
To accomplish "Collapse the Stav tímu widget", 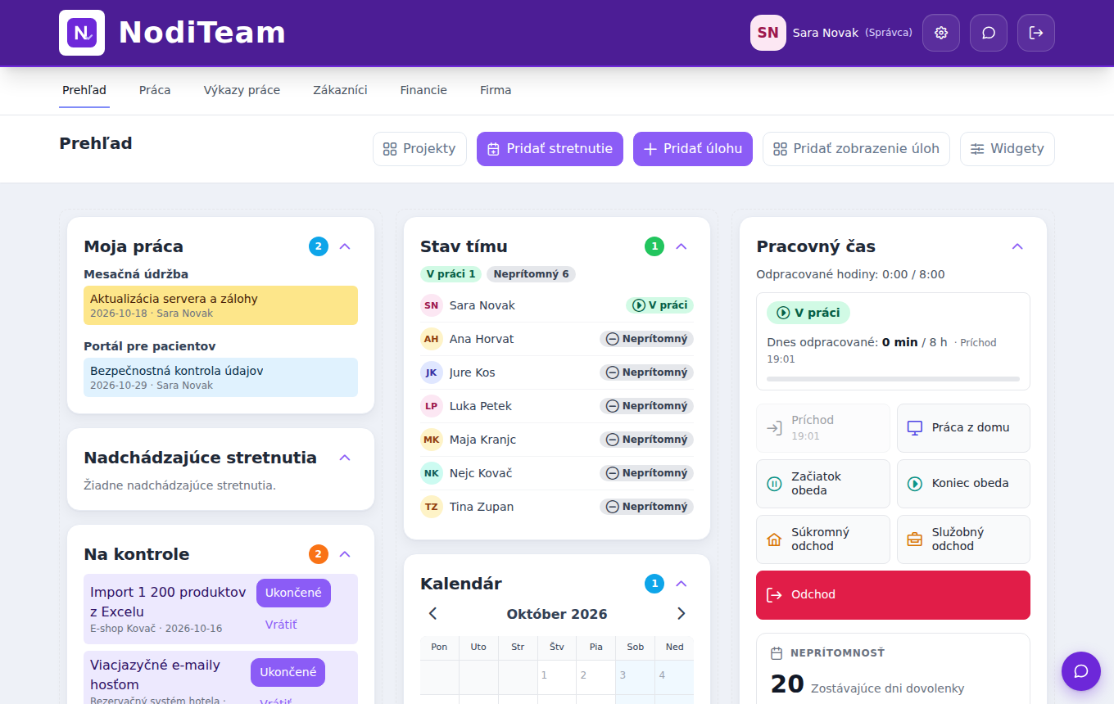I will (x=681, y=246).
